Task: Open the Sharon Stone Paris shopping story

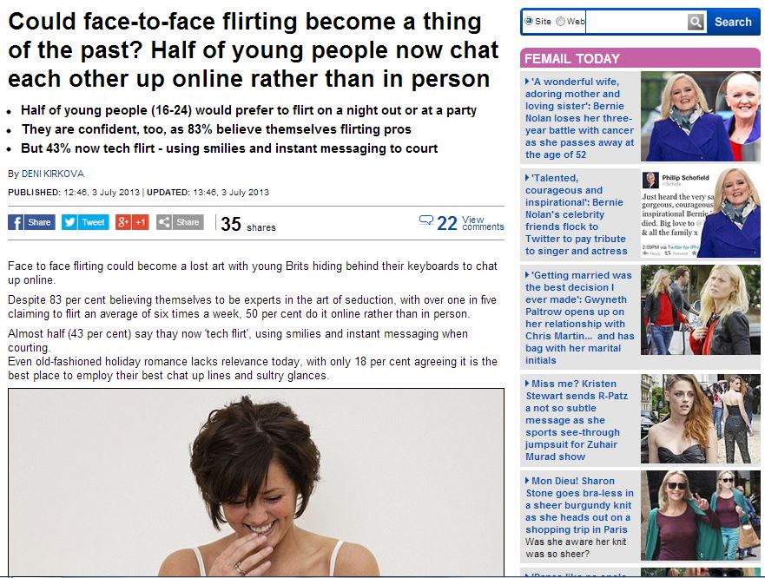Action: [x=579, y=505]
